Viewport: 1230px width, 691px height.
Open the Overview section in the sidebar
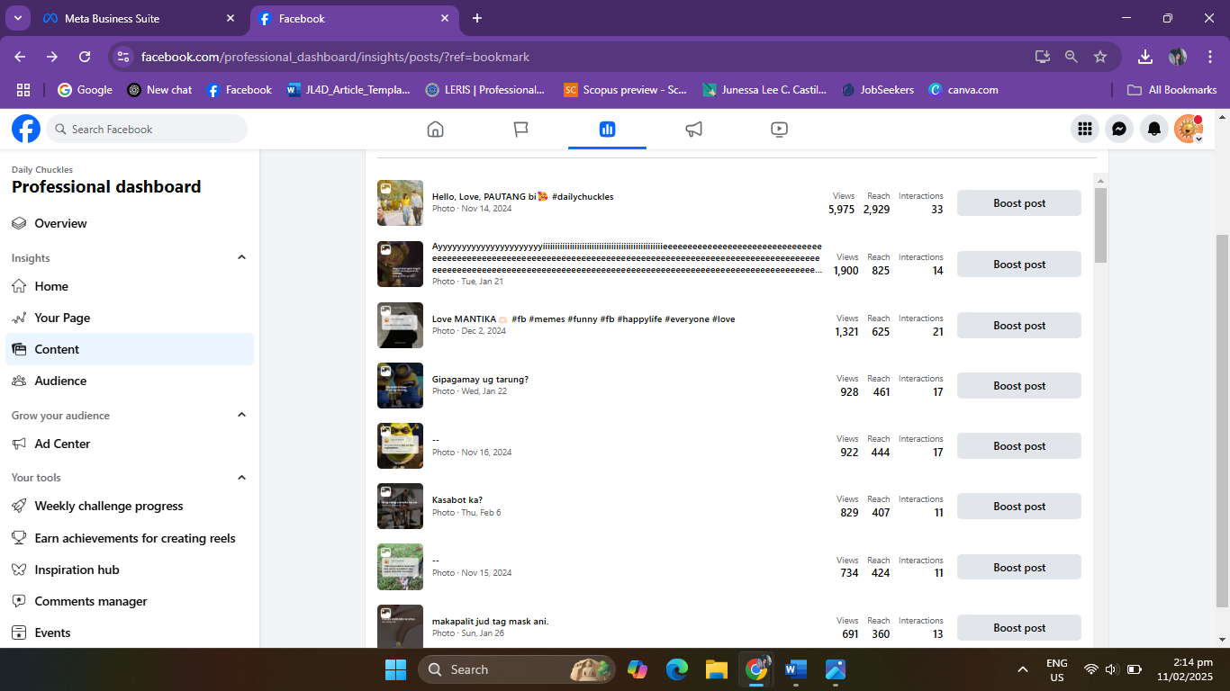point(60,223)
